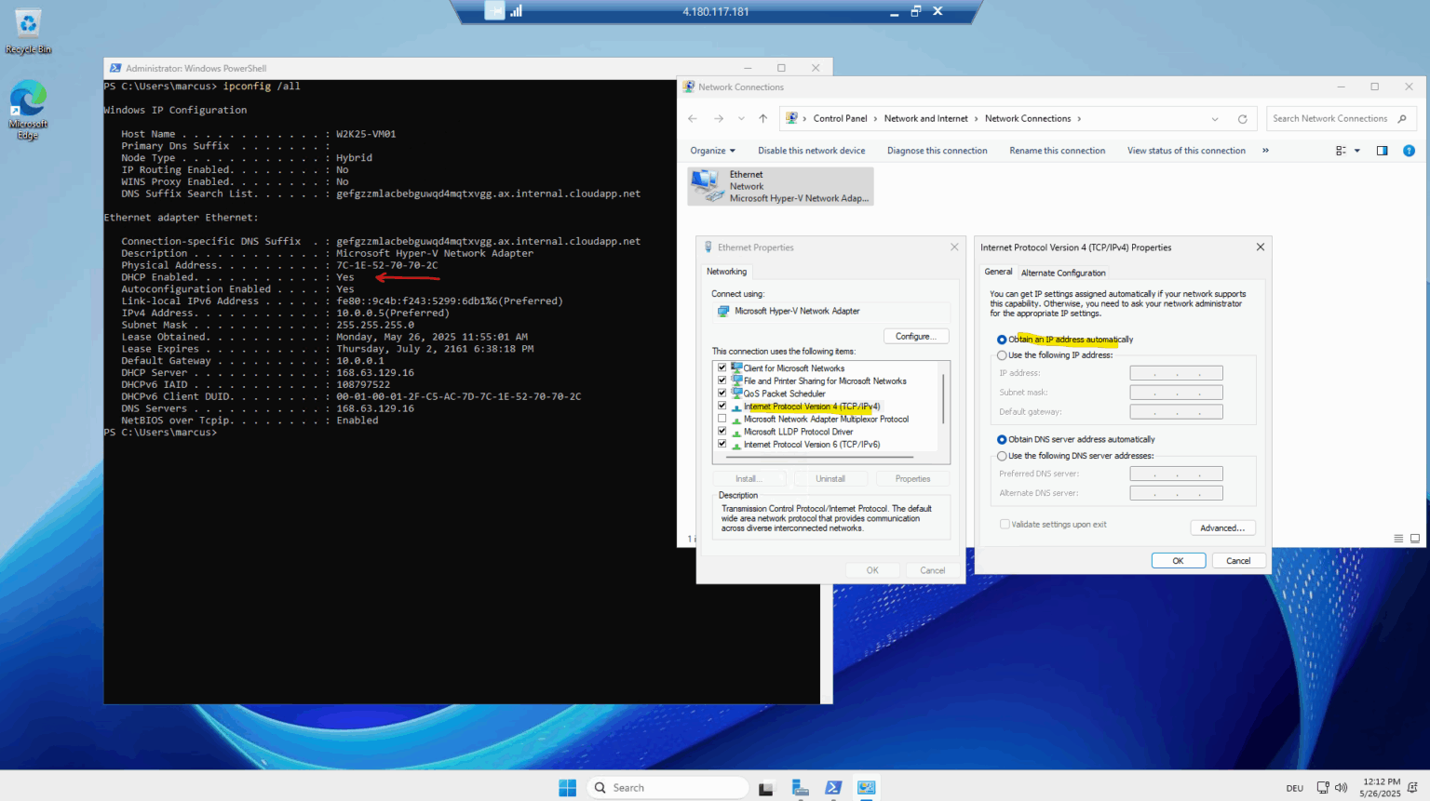The image size is (1430, 801).
Task: Toggle the preview pane icon
Action: [1382, 151]
